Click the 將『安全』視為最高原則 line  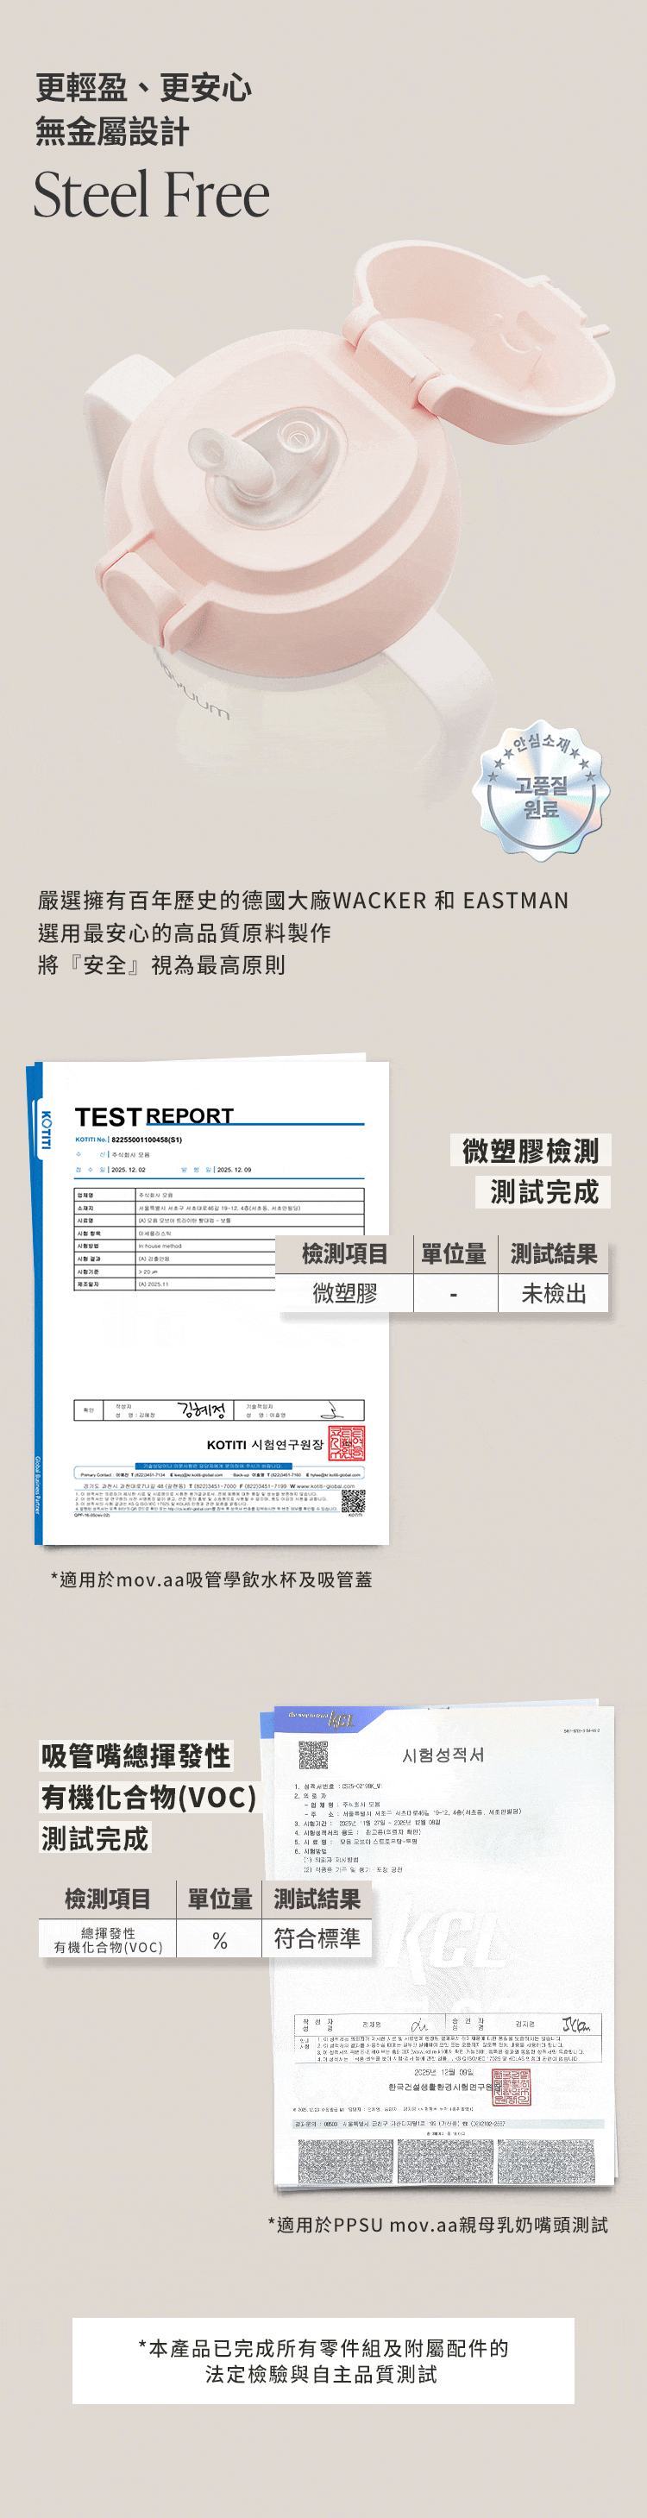pos(161,964)
